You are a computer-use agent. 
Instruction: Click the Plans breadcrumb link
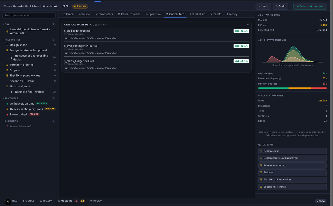(7, 6)
